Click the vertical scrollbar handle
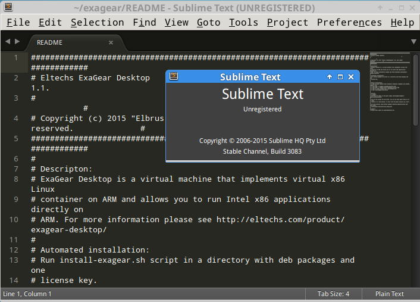 (x=415, y=90)
